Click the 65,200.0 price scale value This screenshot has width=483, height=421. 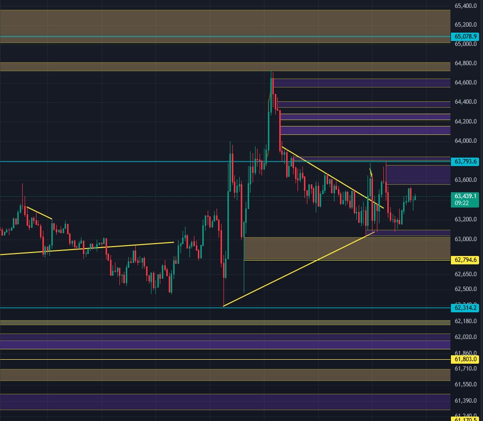point(465,25)
